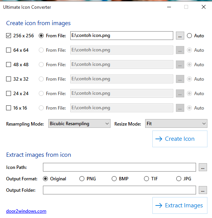Focus the Output Folder text field
Screen dimensions: 212x218
coord(119,190)
